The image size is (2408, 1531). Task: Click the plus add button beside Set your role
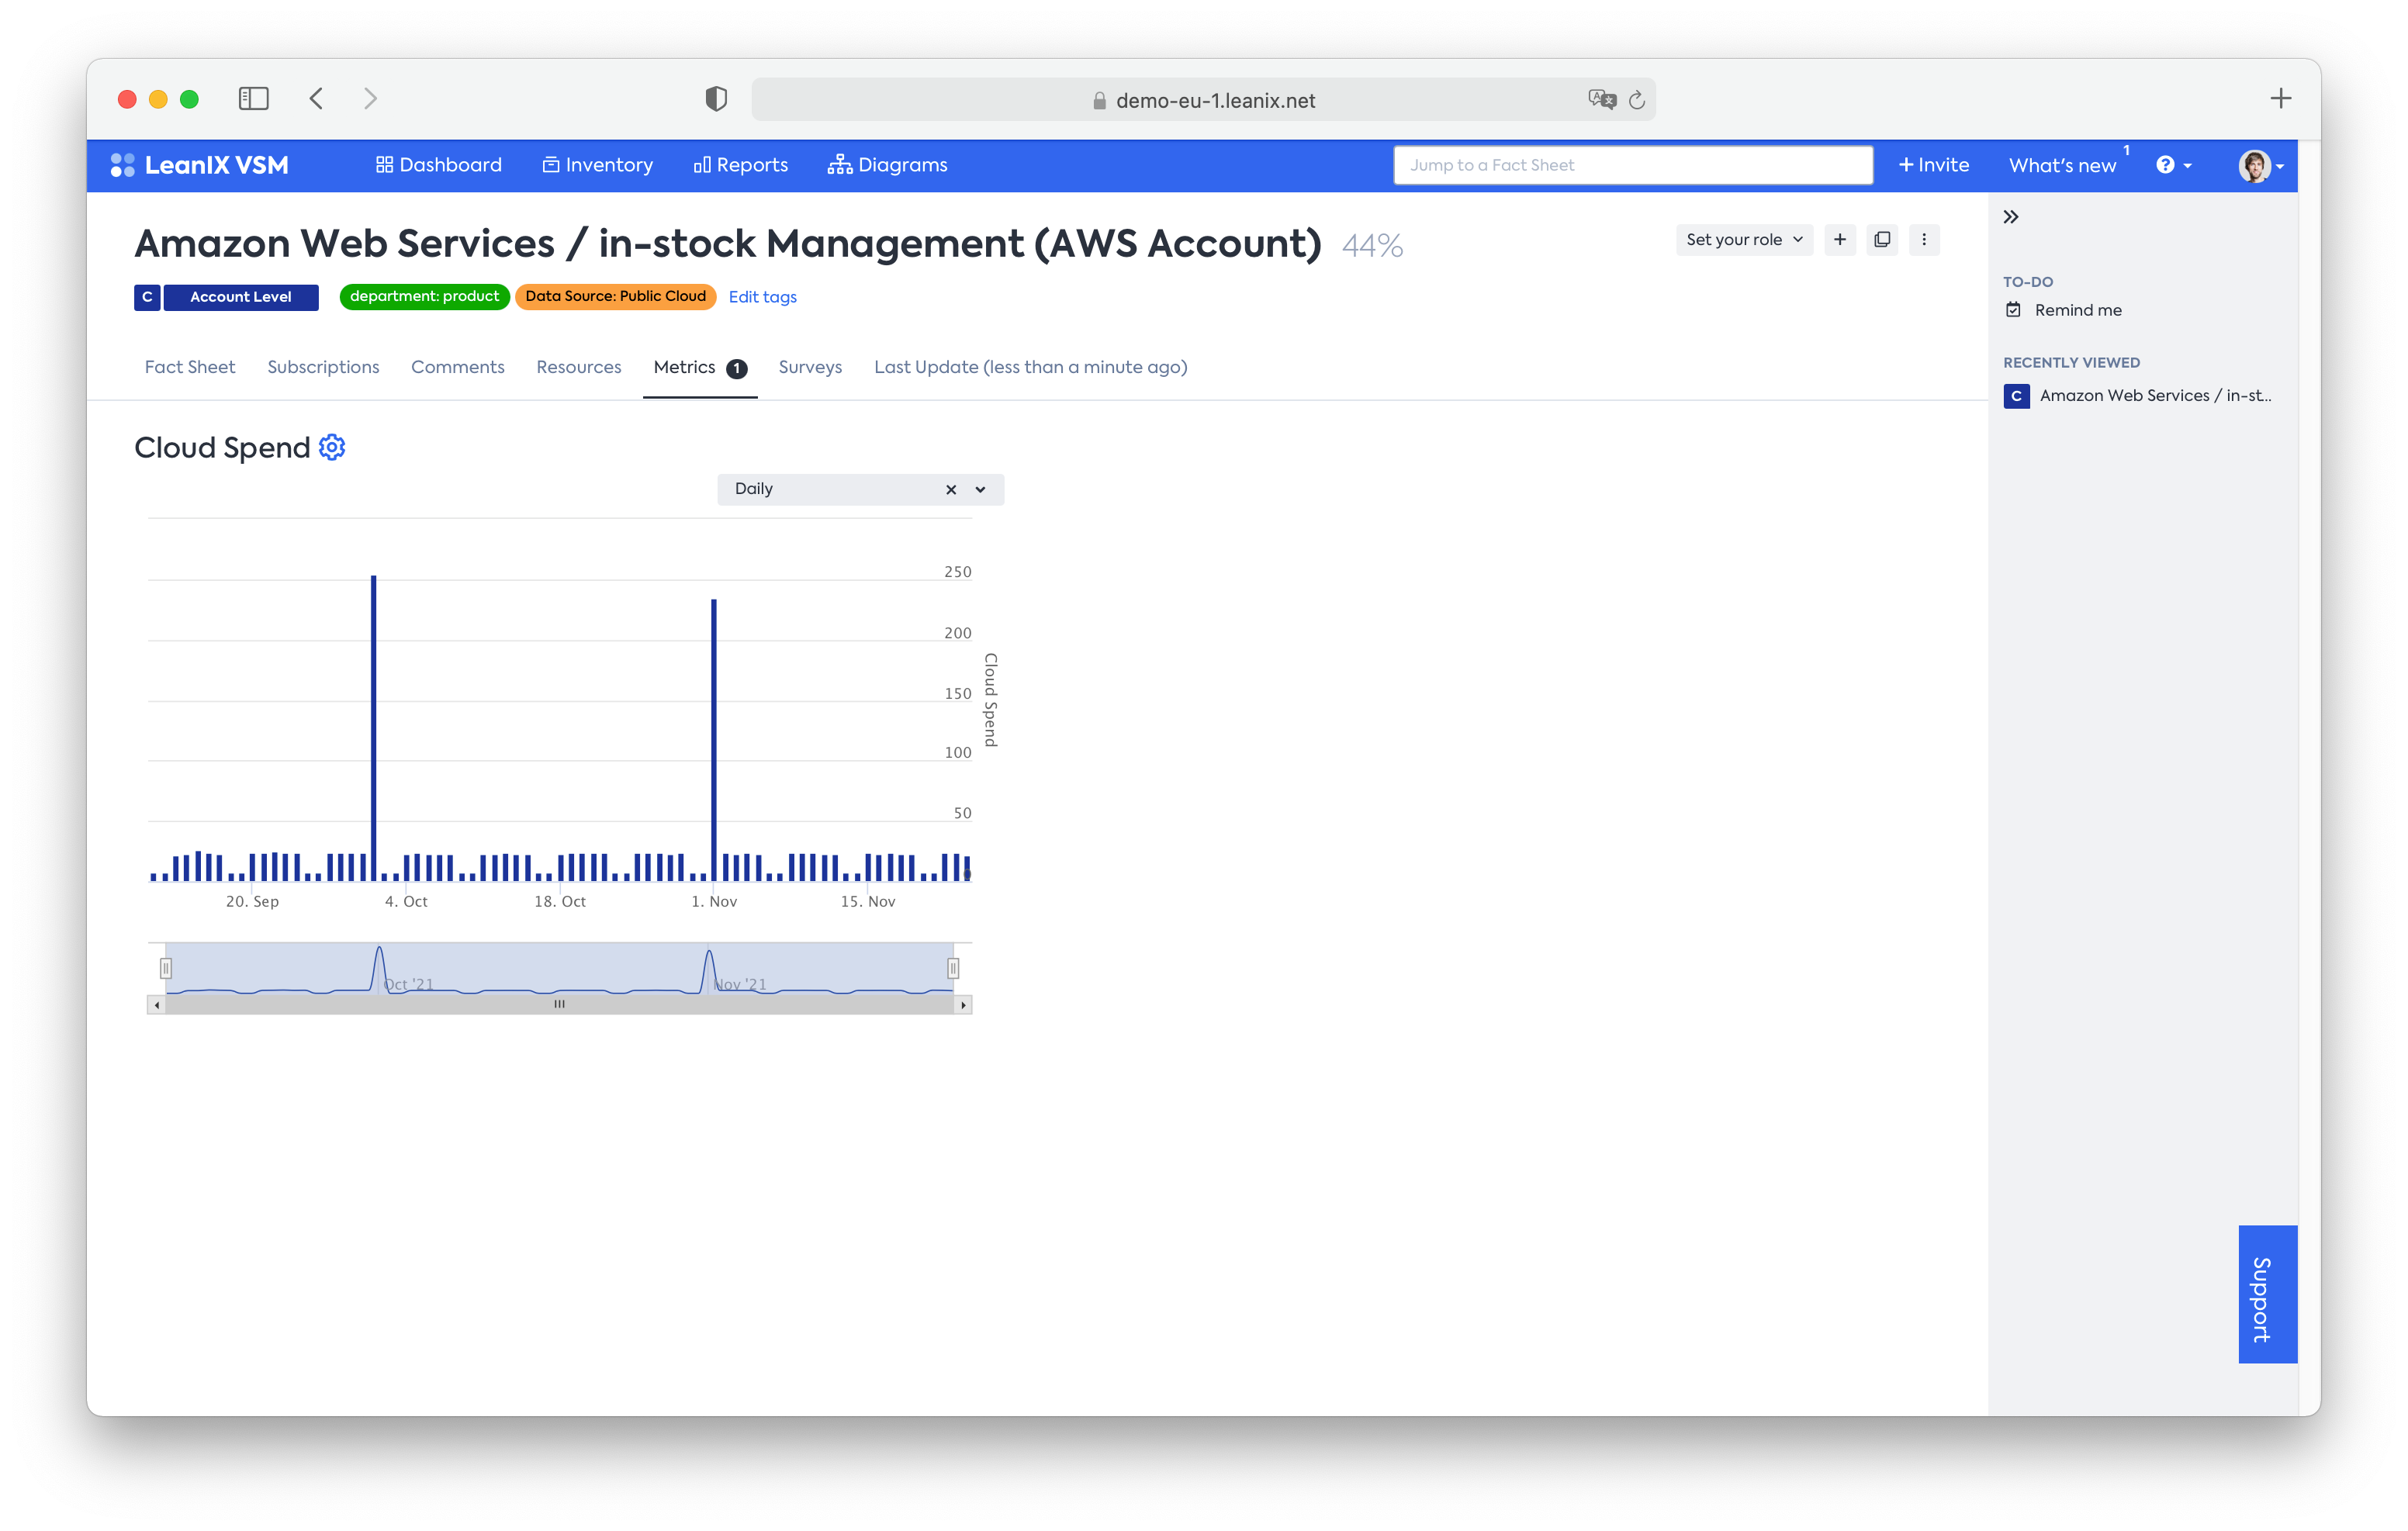(x=1839, y=239)
